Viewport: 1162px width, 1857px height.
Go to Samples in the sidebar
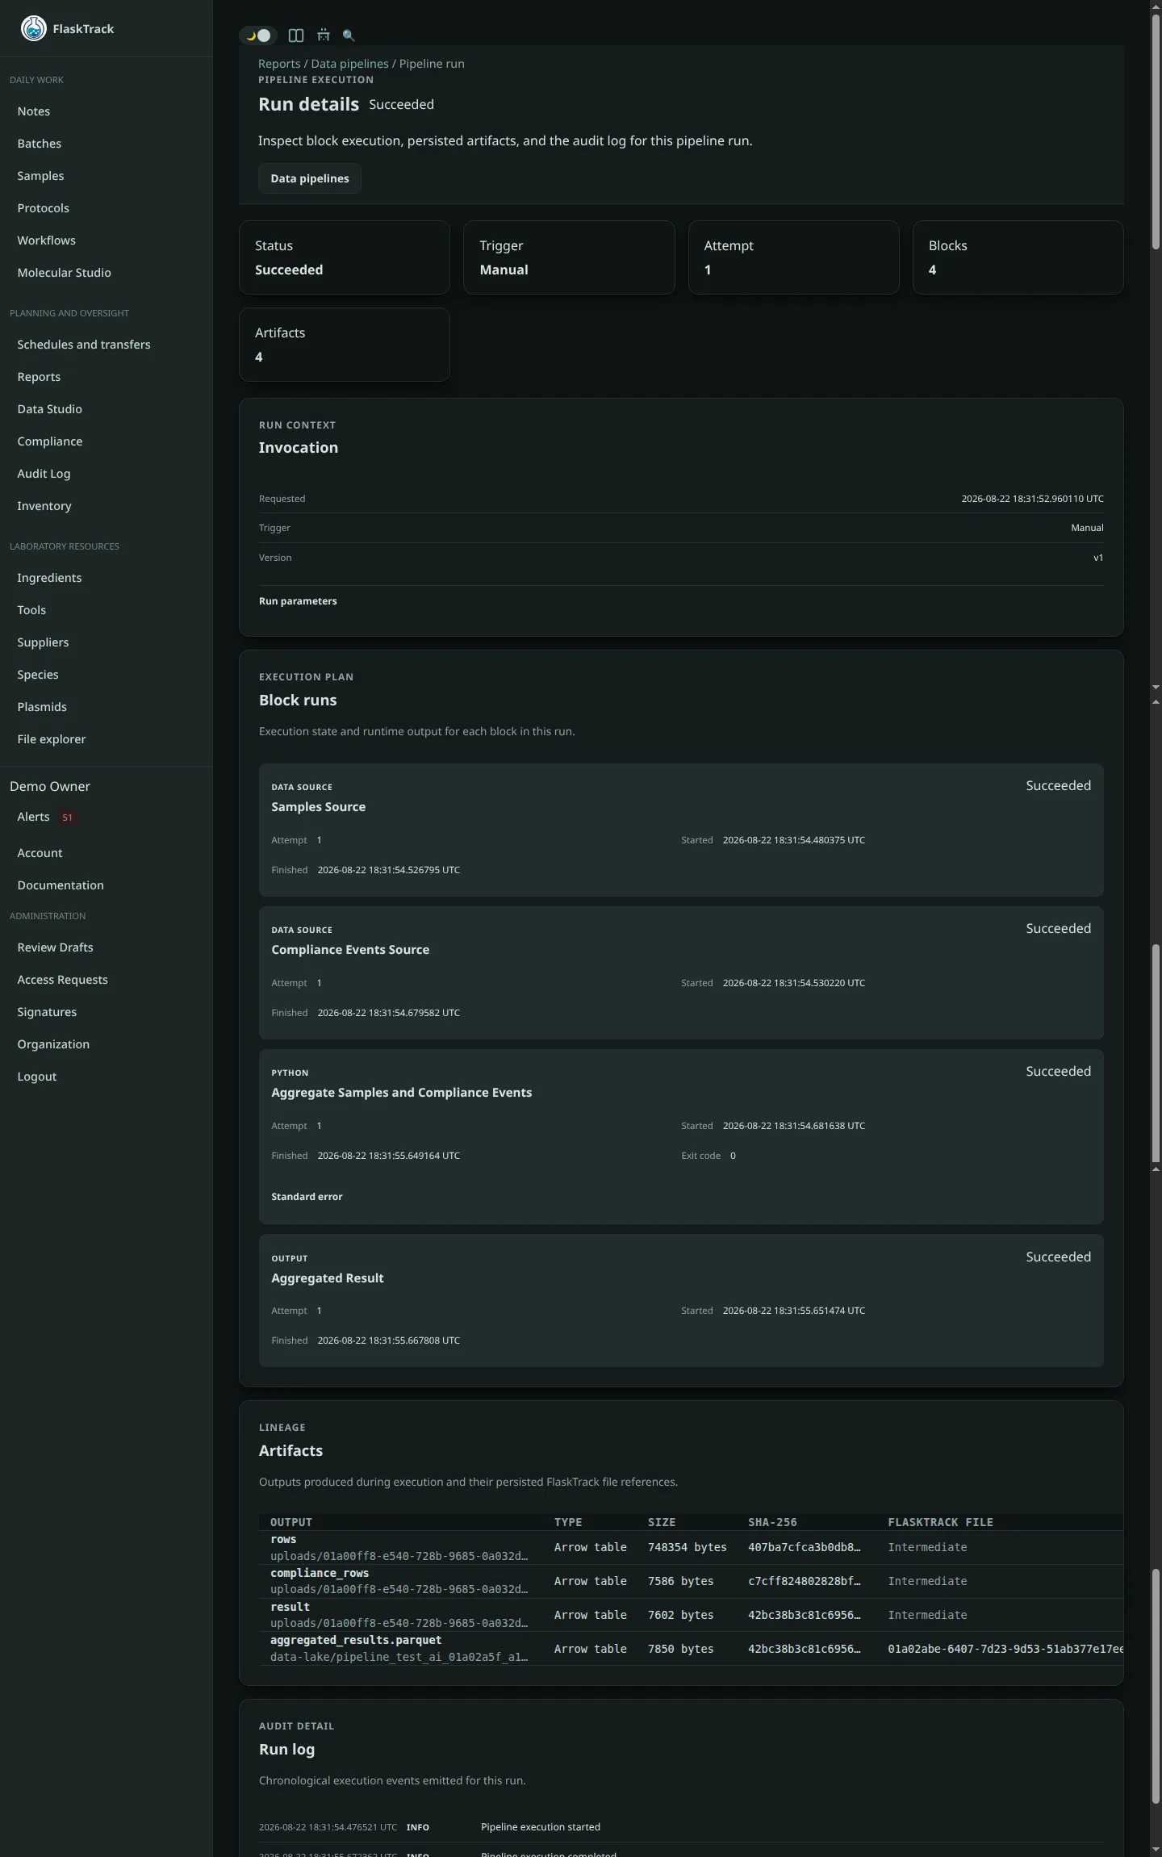coord(40,176)
